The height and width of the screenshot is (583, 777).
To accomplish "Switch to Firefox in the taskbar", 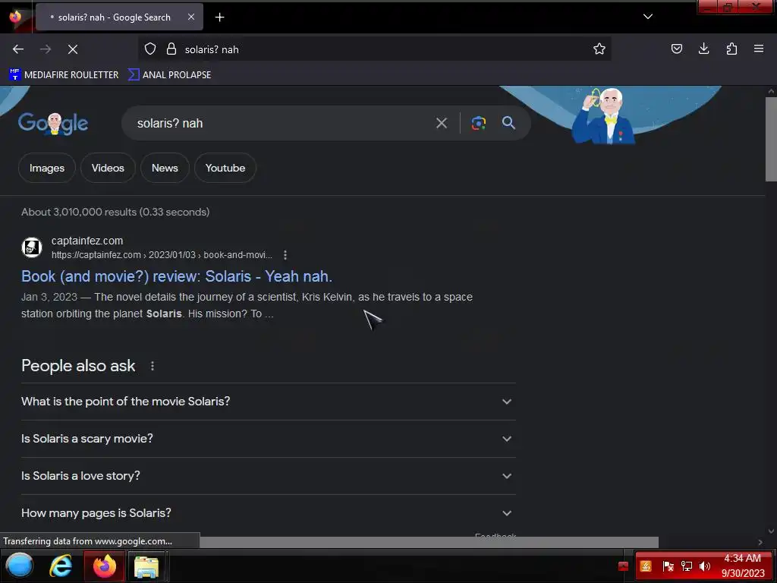I will 105,566.
